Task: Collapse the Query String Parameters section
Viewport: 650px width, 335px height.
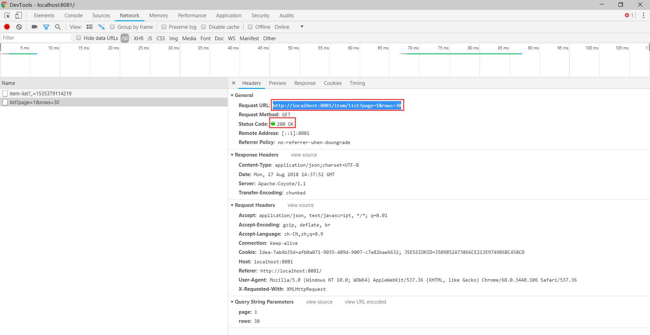Action: [x=232, y=302]
